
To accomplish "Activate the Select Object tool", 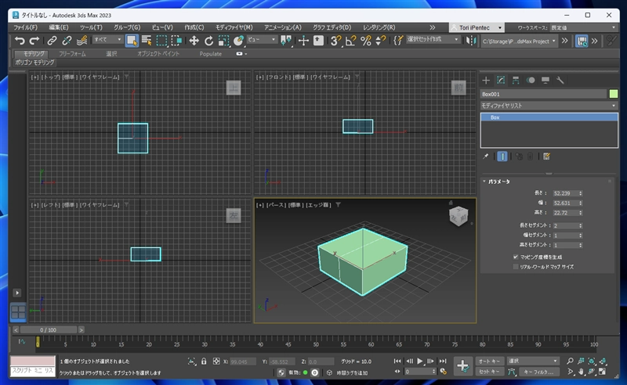I will click(x=132, y=41).
